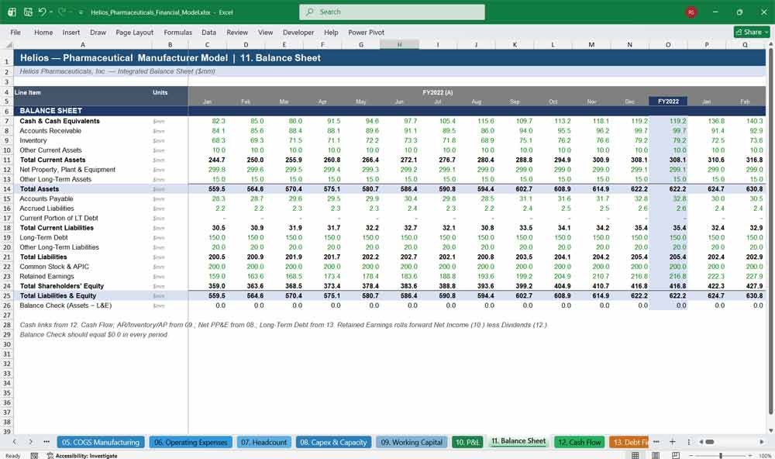Image resolution: width=775 pixels, height=459 pixels.
Task: Open the Review ribbon tab
Action: (236, 32)
